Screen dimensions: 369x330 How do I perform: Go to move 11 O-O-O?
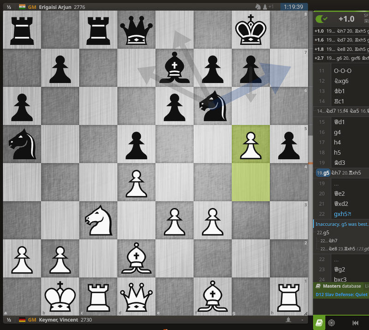(342, 71)
